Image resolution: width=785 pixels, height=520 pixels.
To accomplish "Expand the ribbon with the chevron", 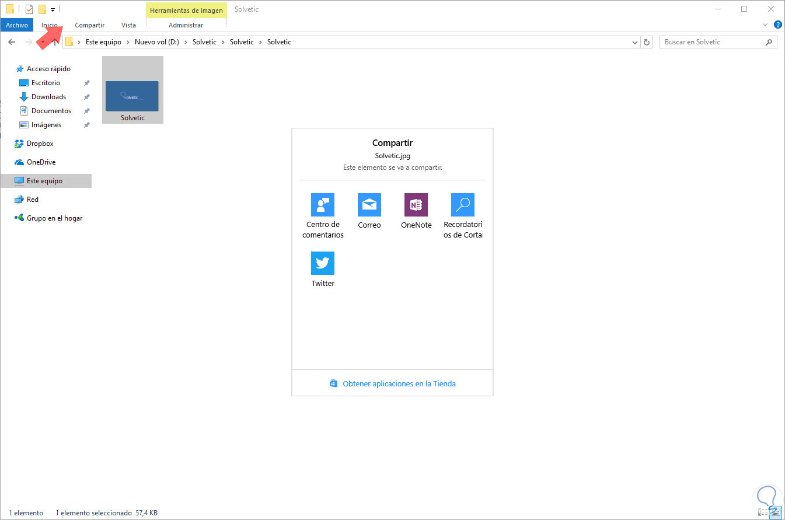I will tap(766, 25).
